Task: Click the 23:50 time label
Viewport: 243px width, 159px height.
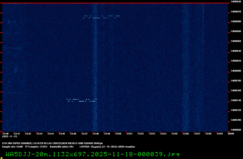Action: coord(118,134)
